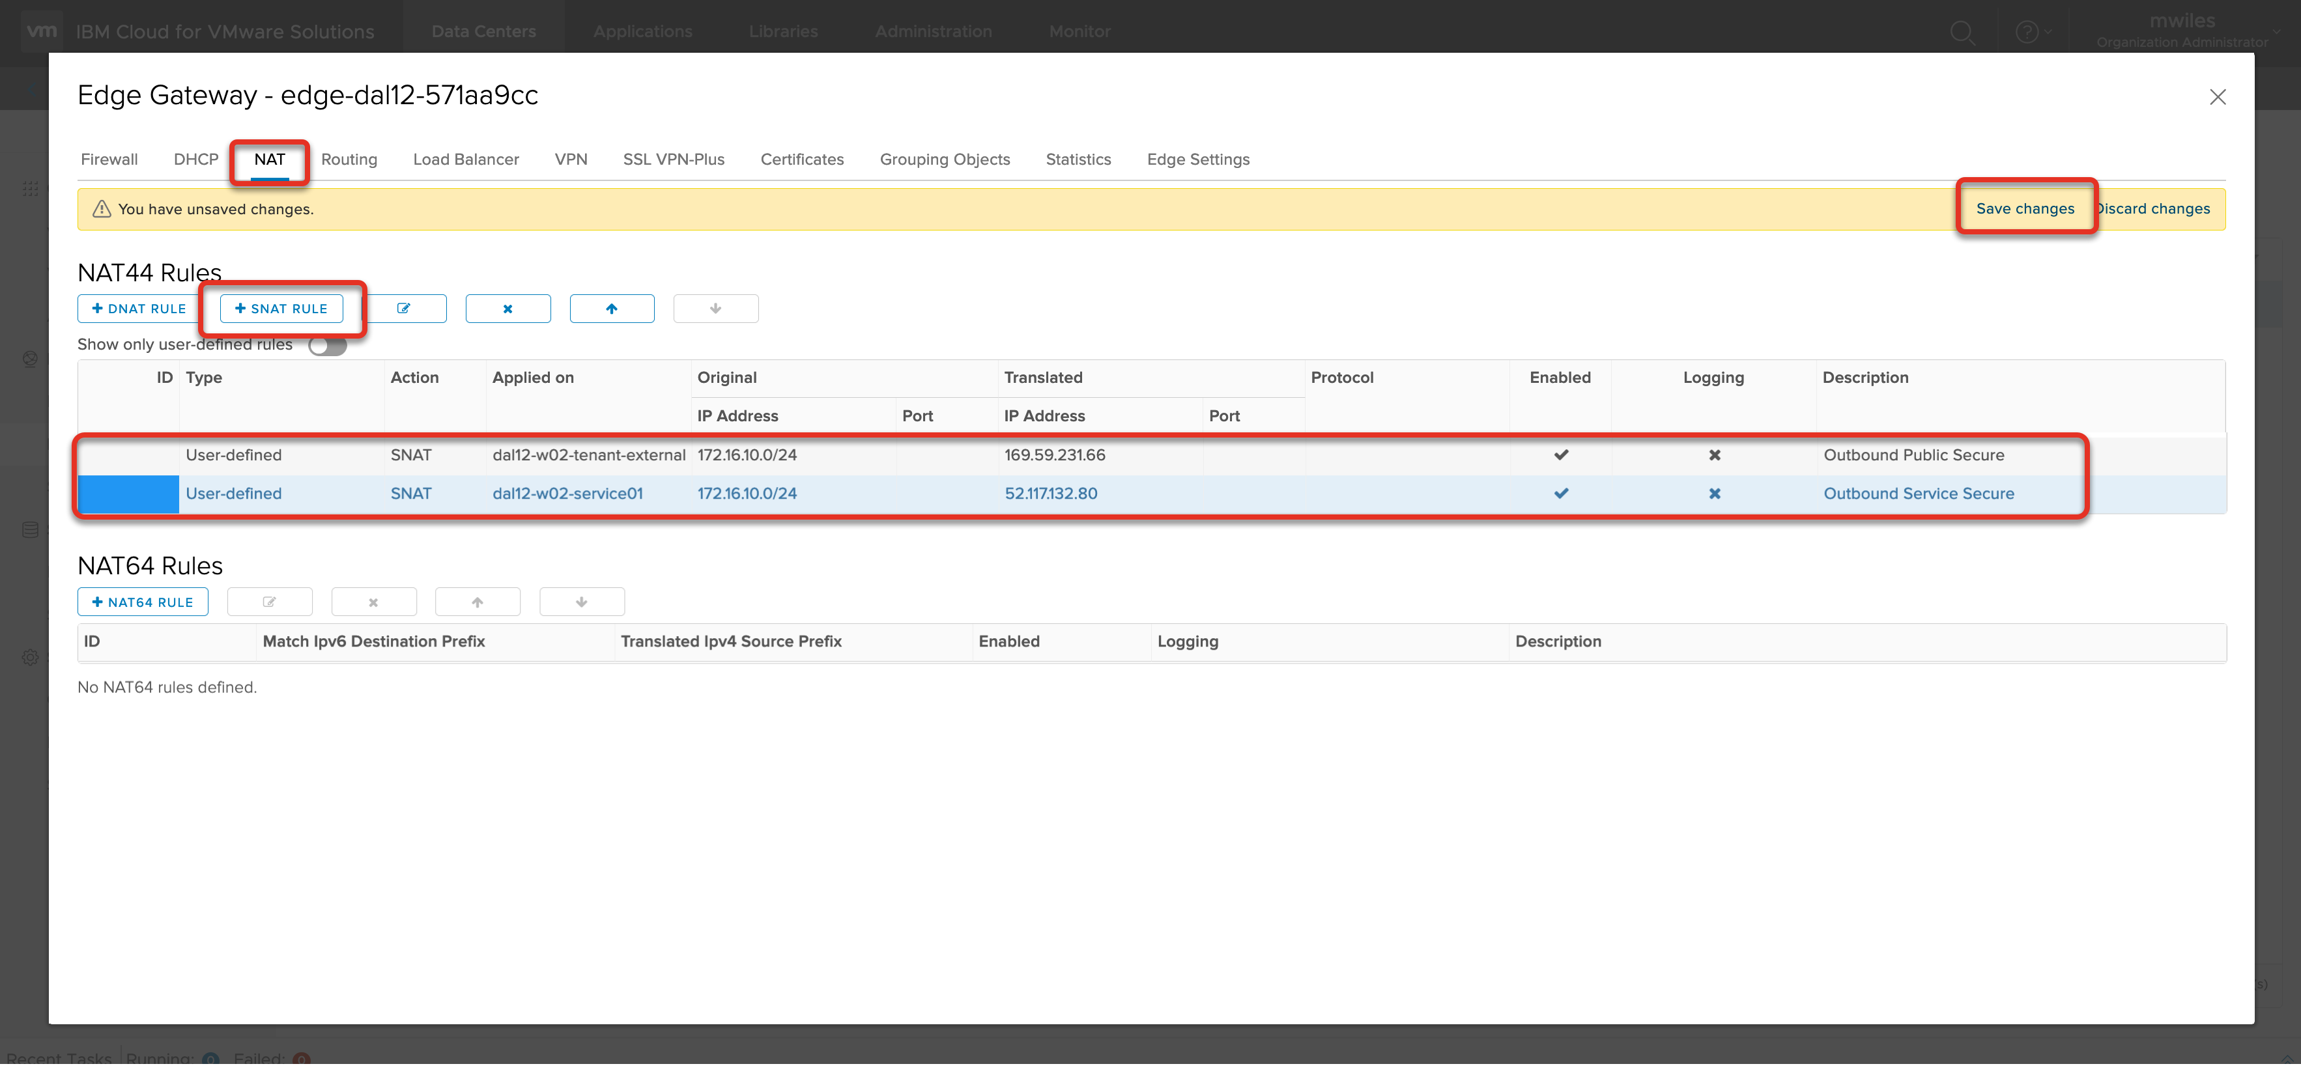The height and width of the screenshot is (1077, 2301).
Task: Add a new SNAT RULE
Action: pos(281,308)
